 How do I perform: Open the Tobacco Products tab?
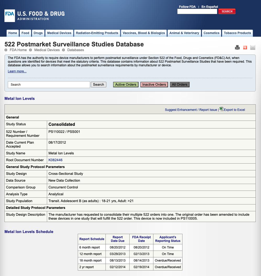(x=237, y=33)
